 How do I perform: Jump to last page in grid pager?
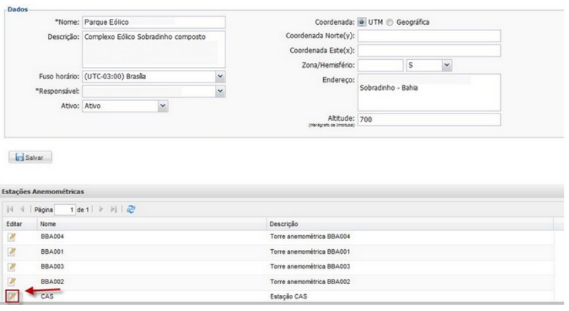(x=122, y=209)
